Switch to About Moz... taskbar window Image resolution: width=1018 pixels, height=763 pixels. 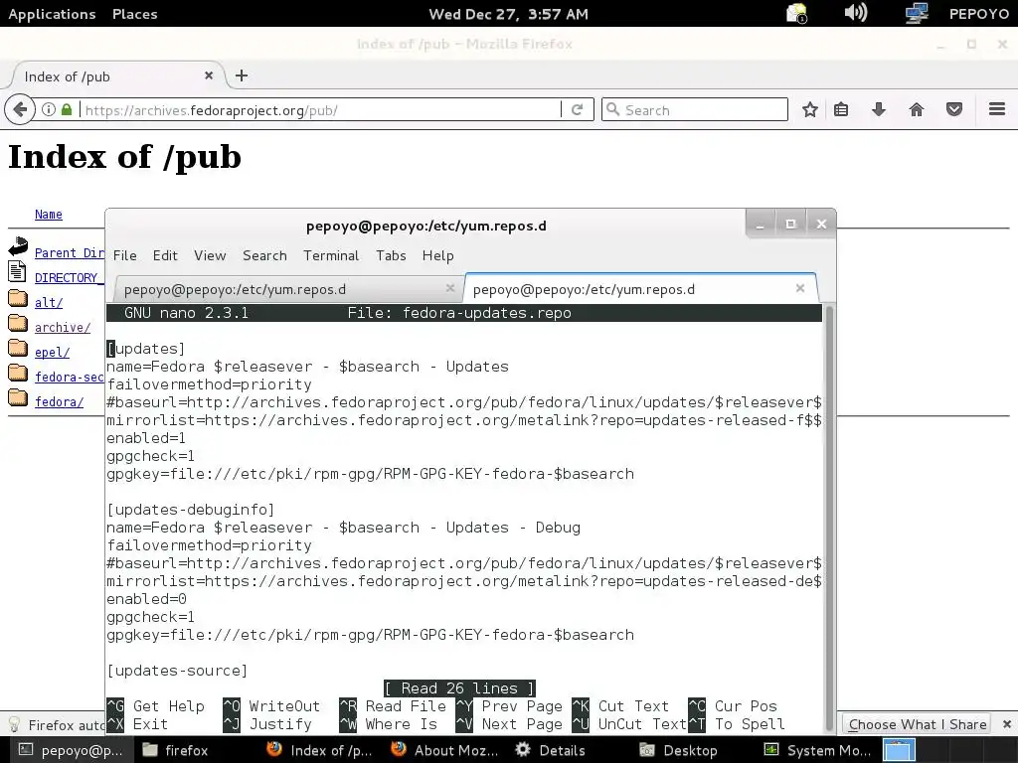point(445,750)
